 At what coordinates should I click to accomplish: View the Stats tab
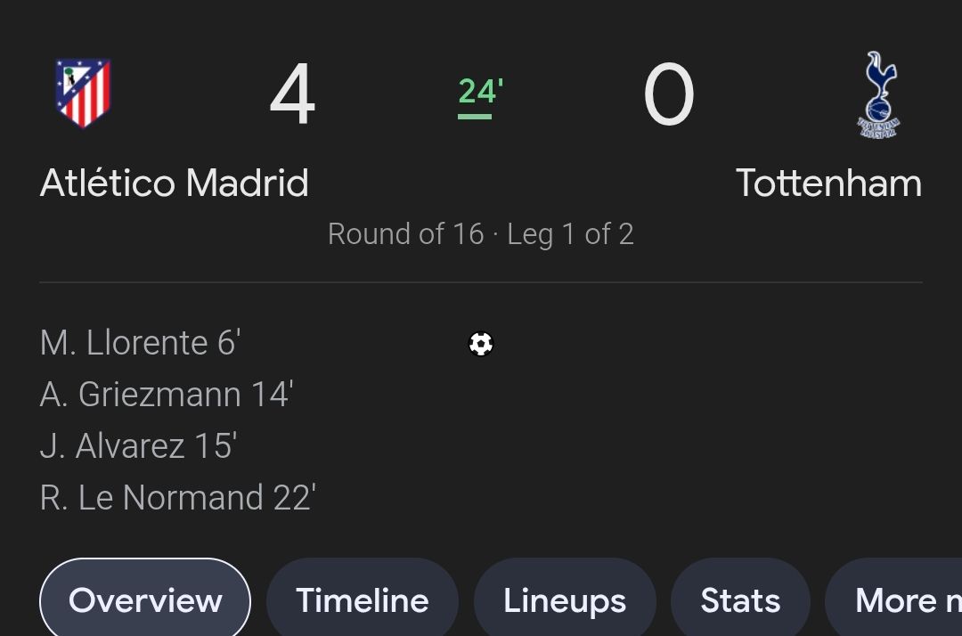[740, 600]
